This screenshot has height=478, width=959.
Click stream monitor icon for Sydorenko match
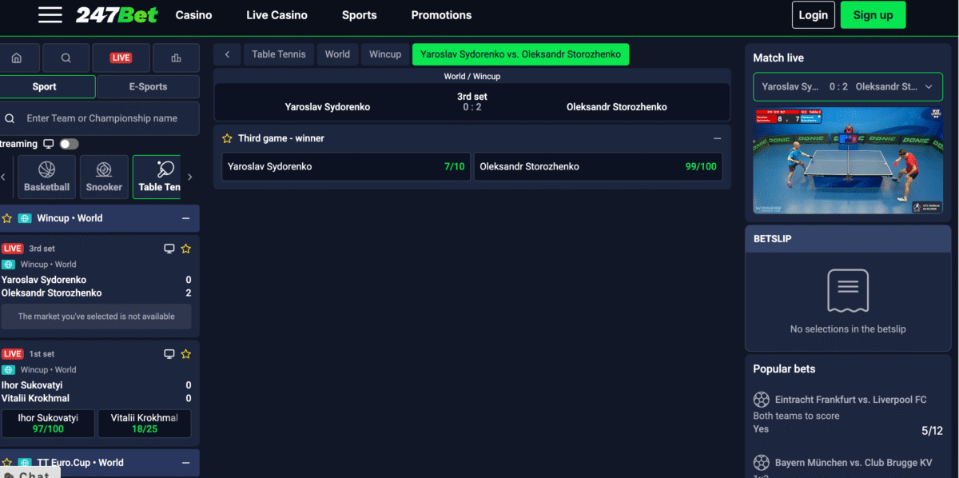pos(169,249)
